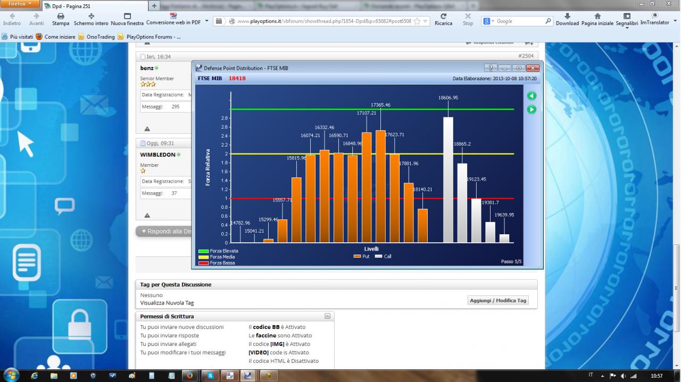Open the Download arrow icon
Viewport: 681px width, 382px height.
pos(567,16)
